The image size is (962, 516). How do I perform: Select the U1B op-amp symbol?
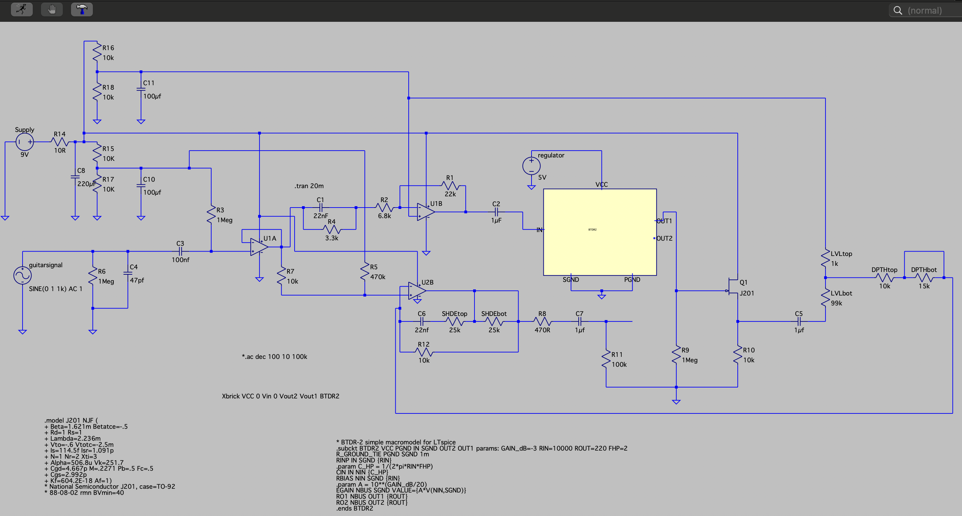425,212
